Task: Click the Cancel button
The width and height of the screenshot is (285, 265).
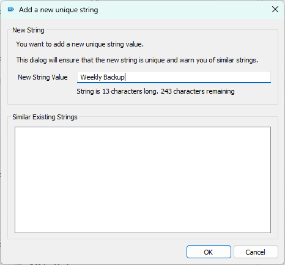Action: pos(256,252)
